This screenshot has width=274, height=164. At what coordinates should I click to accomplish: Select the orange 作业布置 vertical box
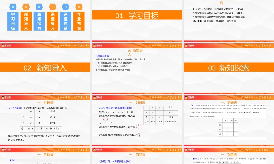pyautogui.click(x=79, y=21)
